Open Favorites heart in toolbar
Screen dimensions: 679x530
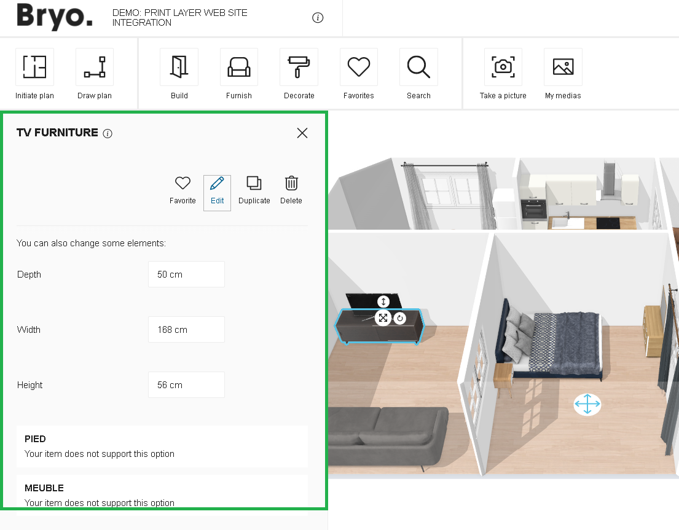point(359,67)
